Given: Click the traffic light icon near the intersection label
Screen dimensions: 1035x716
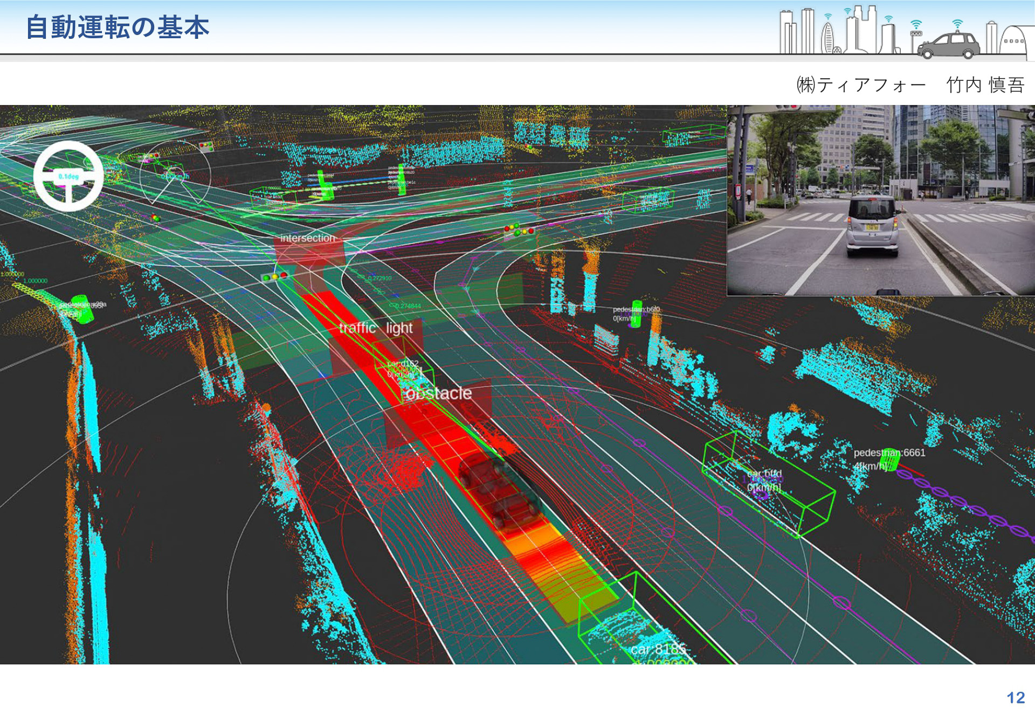Looking at the screenshot, I should click(275, 276).
